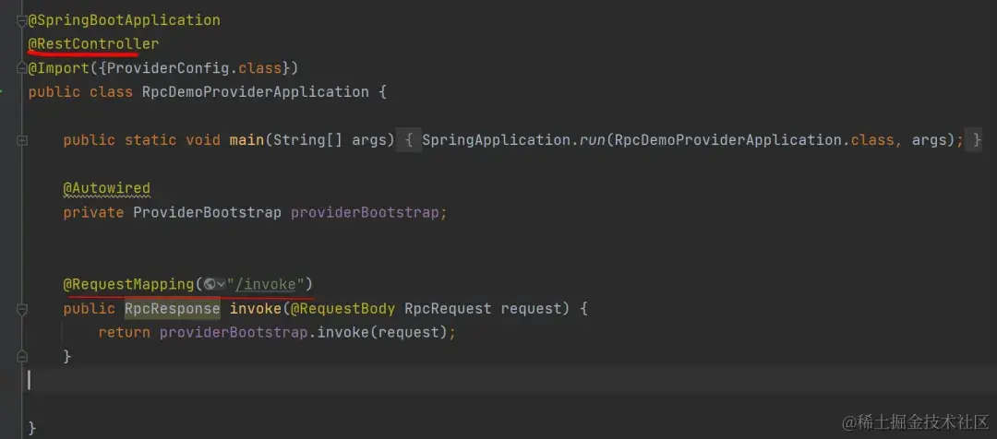Expand the folded "{" placeholder after main(String[] args)
Viewport: 997px width, 439px height.
pyautogui.click(x=409, y=140)
